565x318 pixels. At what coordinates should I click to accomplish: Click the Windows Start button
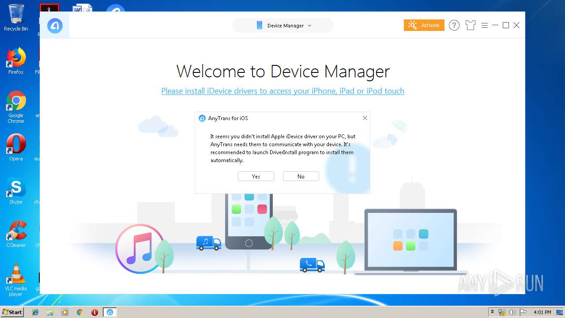click(x=12, y=312)
